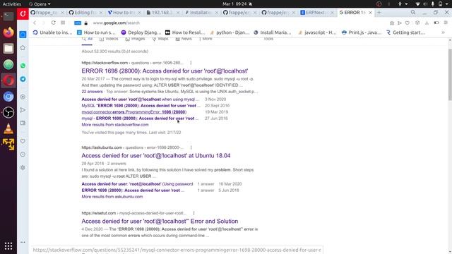Image resolution: width=452 pixels, height=254 pixels.
Task: Open ERROR 1698 (28000) stackoverflow result title
Action: pyautogui.click(x=165, y=71)
